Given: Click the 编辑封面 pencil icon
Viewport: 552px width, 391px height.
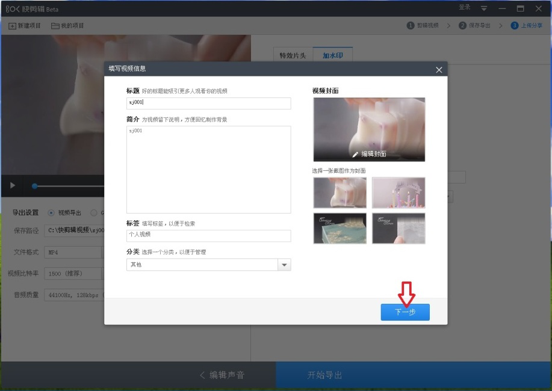Looking at the screenshot, I should [355, 154].
